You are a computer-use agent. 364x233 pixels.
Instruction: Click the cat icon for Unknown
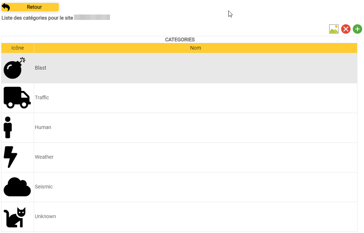pos(15,217)
